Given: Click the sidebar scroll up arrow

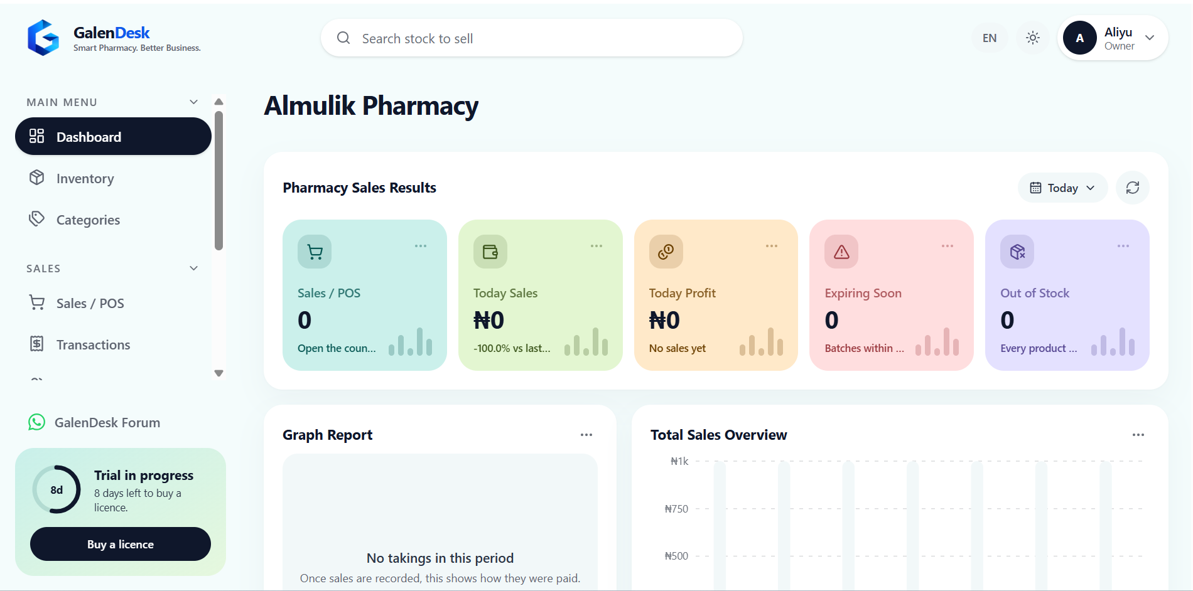Looking at the screenshot, I should pos(219,102).
